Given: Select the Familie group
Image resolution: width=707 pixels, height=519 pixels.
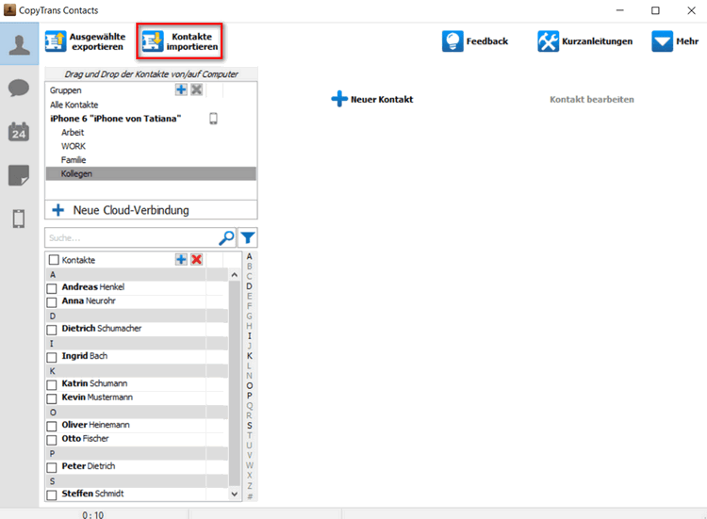Looking at the screenshot, I should (x=74, y=160).
